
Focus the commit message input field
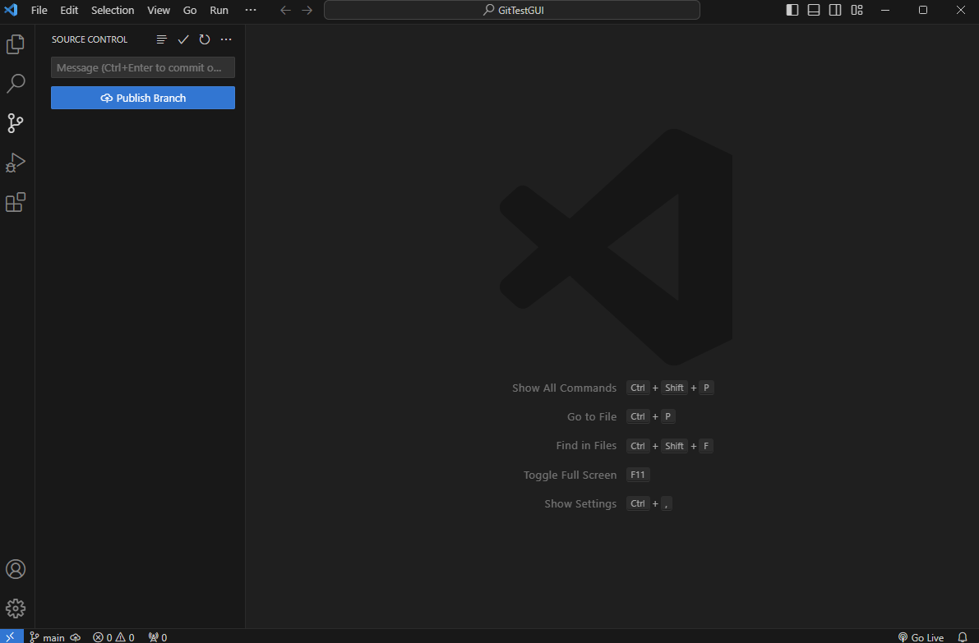tap(143, 67)
